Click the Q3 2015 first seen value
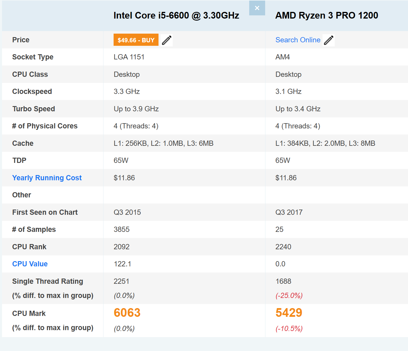 click(127, 212)
